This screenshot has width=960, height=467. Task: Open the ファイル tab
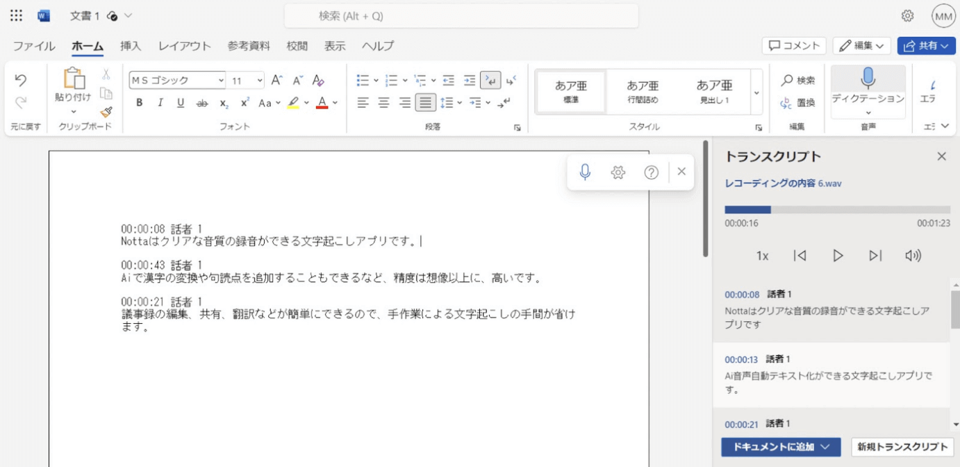(34, 46)
